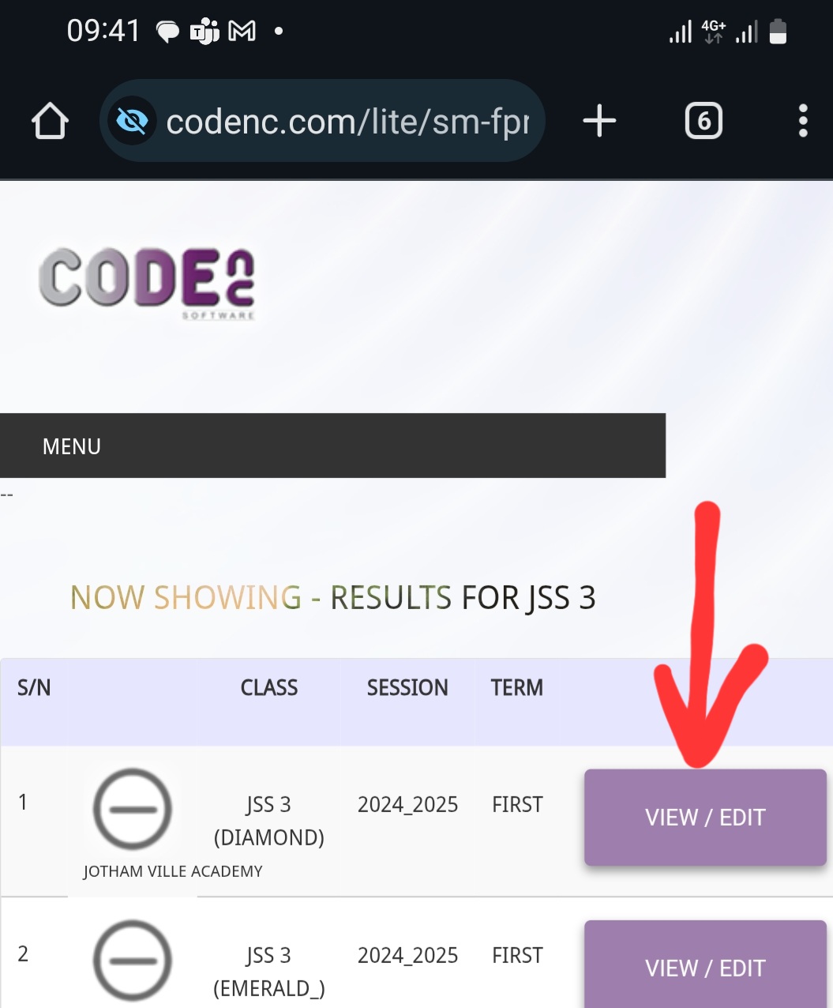This screenshot has height=1008, width=833.
Task: Open the browser three-dot overflow menu
Action: pyautogui.click(x=803, y=122)
